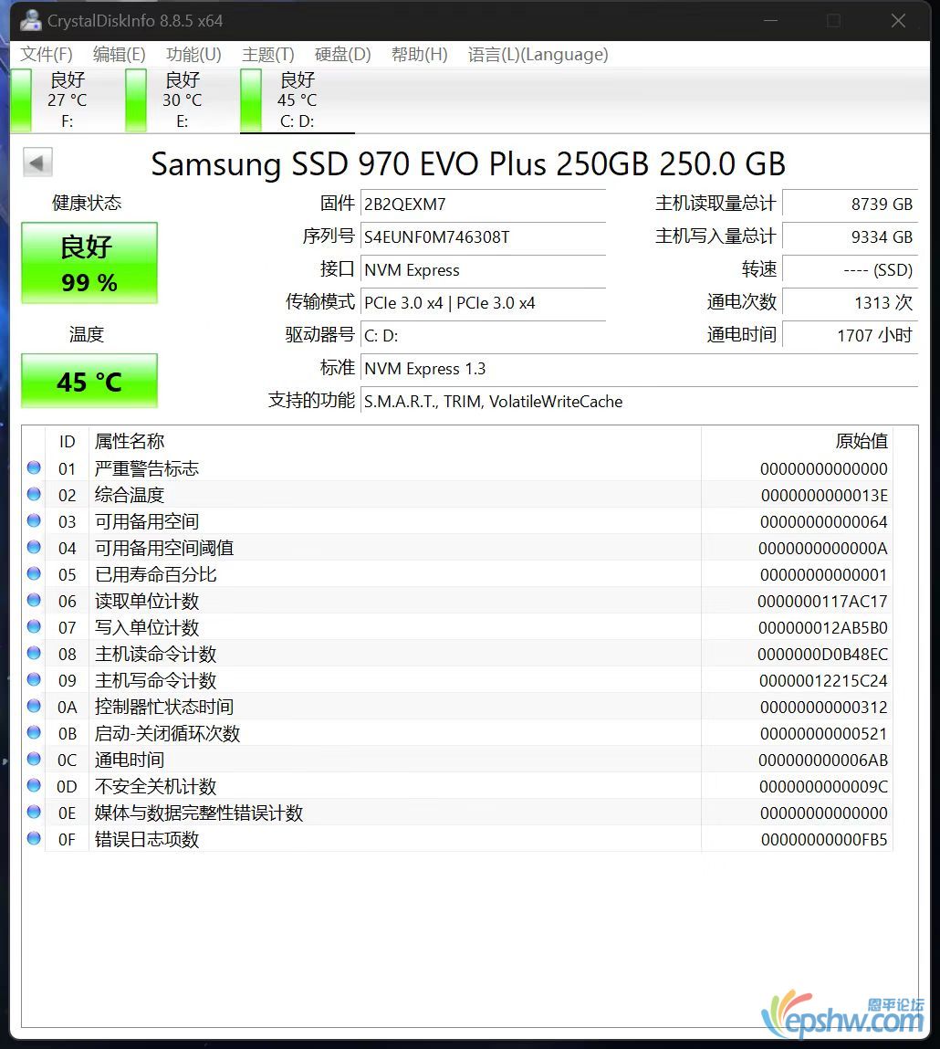Click status dot for 控制器忙状态时间 row

pyautogui.click(x=34, y=706)
